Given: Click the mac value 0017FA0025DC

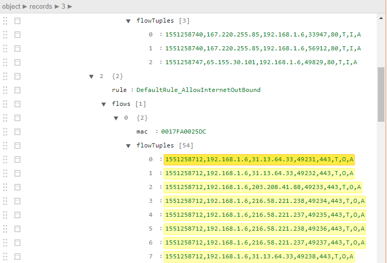Looking at the screenshot, I should point(183,131).
